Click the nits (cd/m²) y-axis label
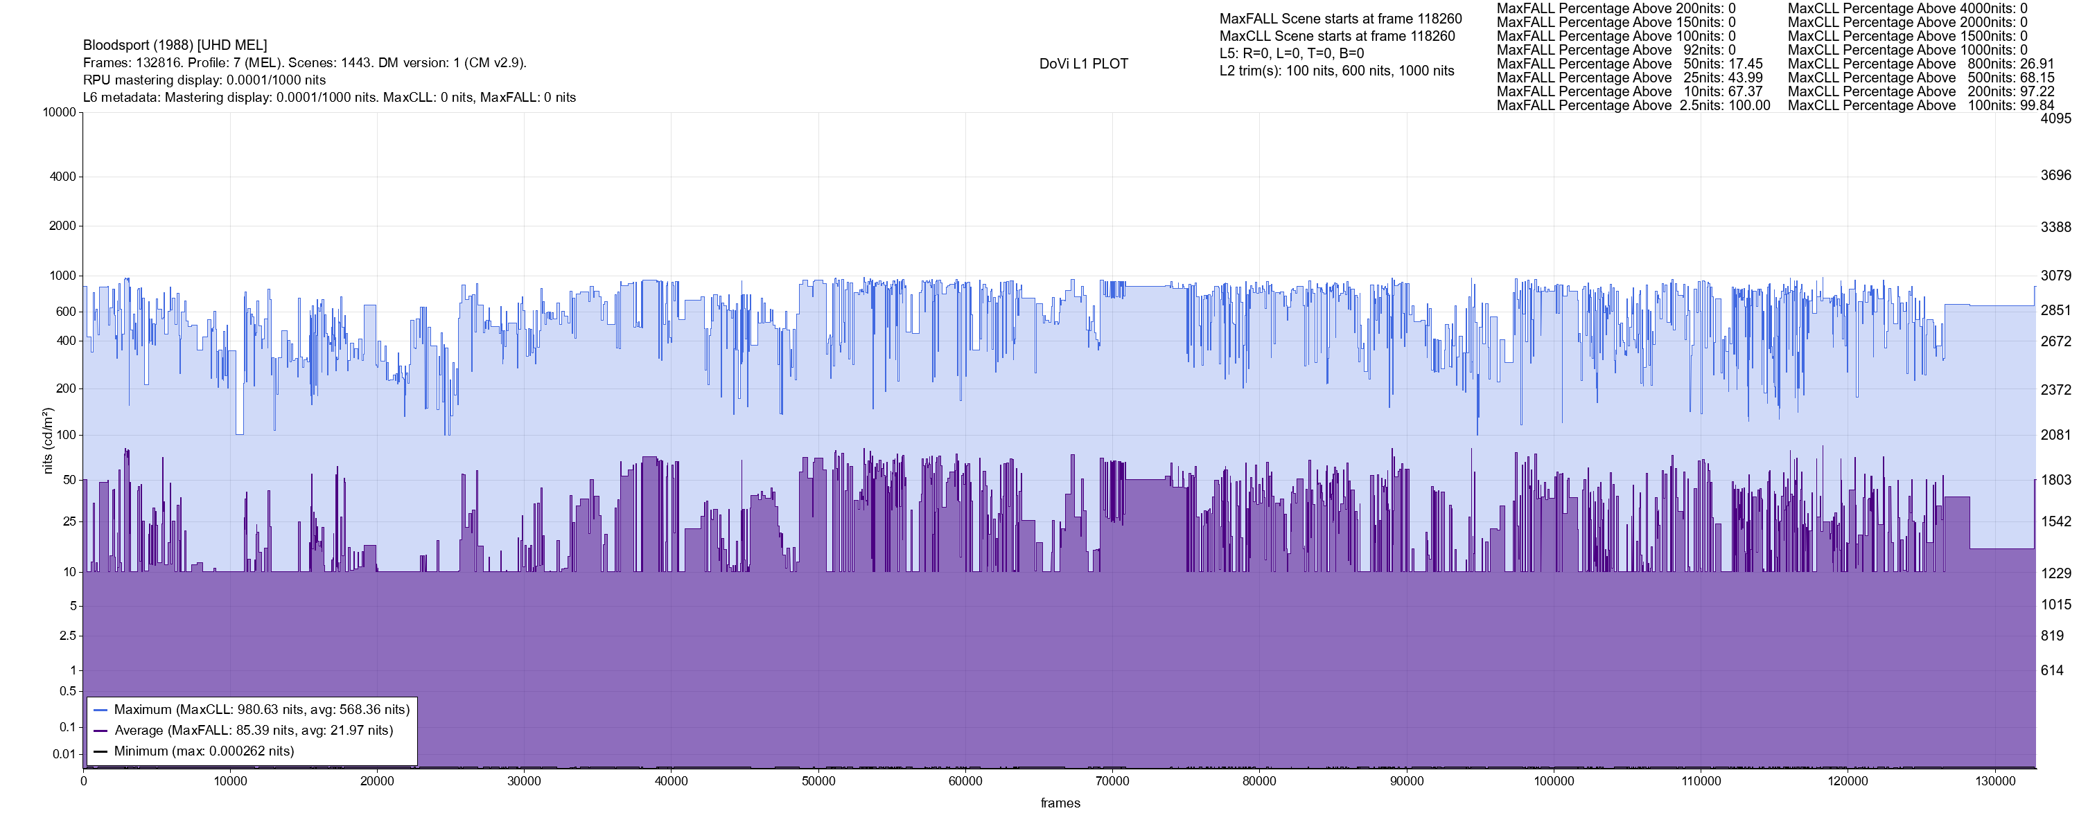The image size is (2079, 831). [x=48, y=440]
